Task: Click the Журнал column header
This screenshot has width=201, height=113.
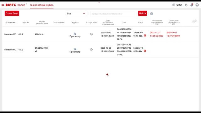Action: coord(75,22)
